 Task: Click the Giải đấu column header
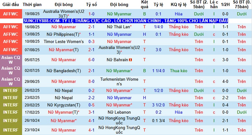(11, 5)
